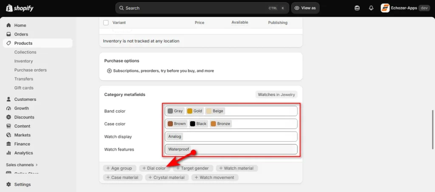Viewport: 435px width, 192px height.
Task: Click the Markets globe icon
Action: pos(8,135)
